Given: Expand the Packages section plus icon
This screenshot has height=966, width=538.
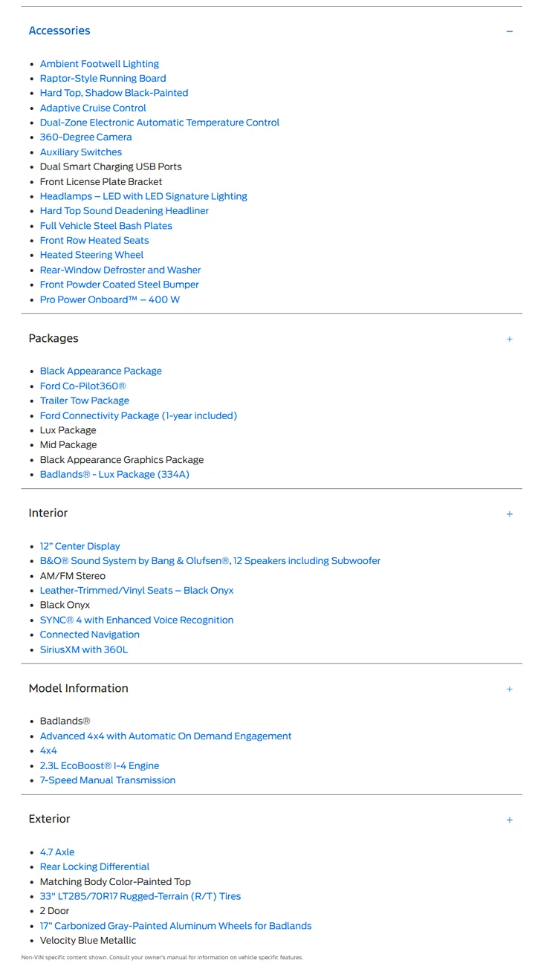Looking at the screenshot, I should [x=509, y=339].
